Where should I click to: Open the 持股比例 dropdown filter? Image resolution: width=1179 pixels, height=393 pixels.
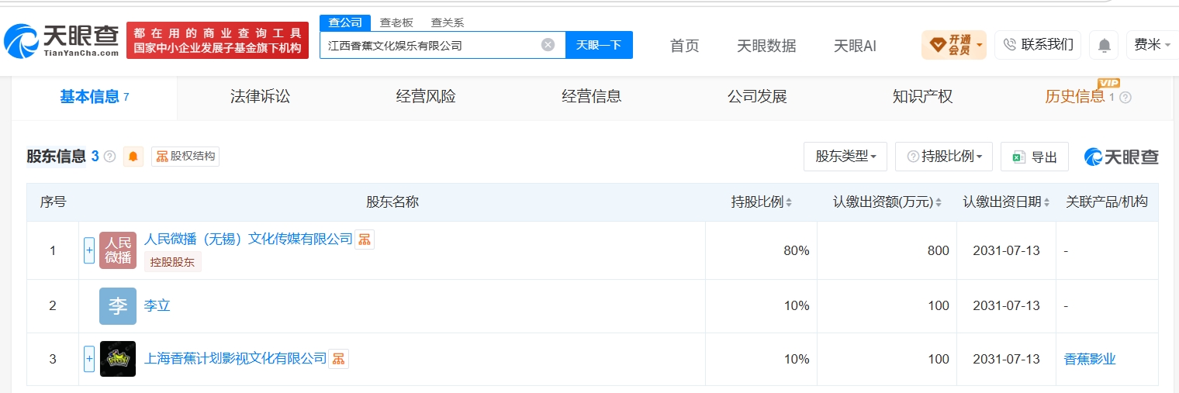[944, 157]
